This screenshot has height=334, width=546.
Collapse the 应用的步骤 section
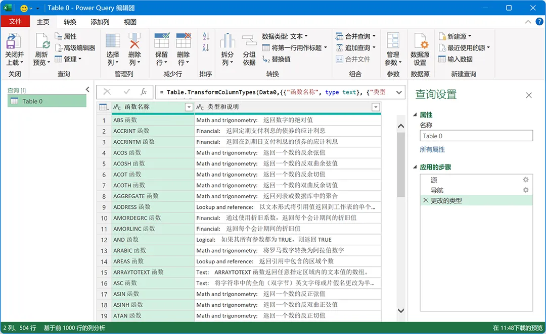[415, 167]
